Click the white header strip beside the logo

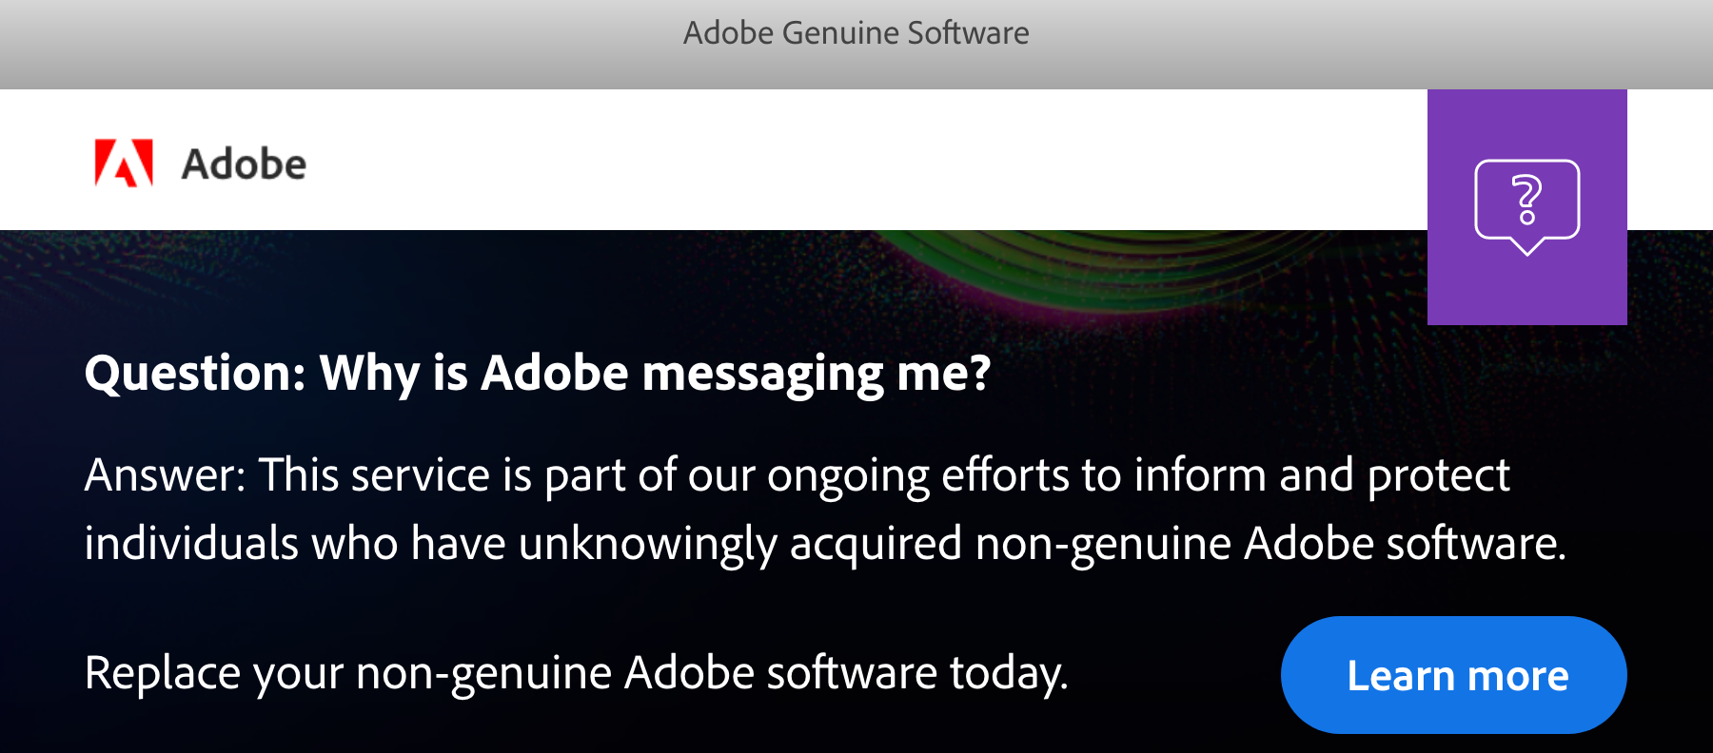[x=761, y=159]
